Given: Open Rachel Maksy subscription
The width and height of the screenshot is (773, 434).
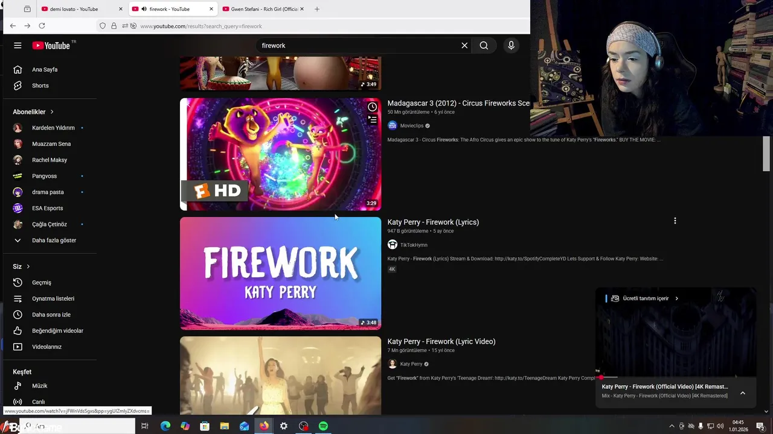Looking at the screenshot, I should coord(51,160).
